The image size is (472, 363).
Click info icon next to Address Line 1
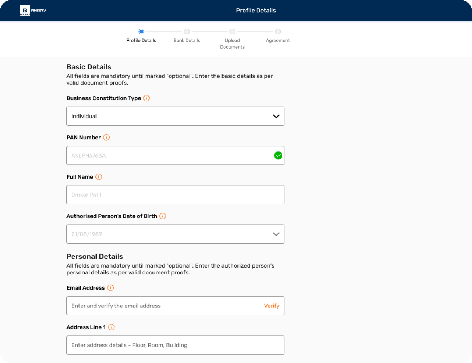111,327
